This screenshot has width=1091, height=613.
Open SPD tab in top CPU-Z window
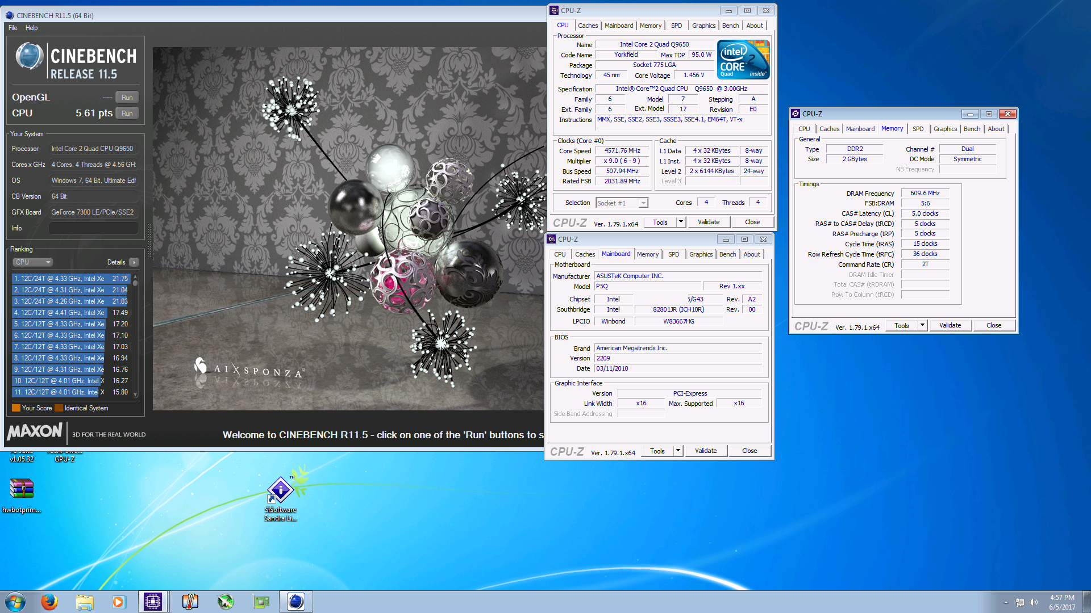(676, 26)
